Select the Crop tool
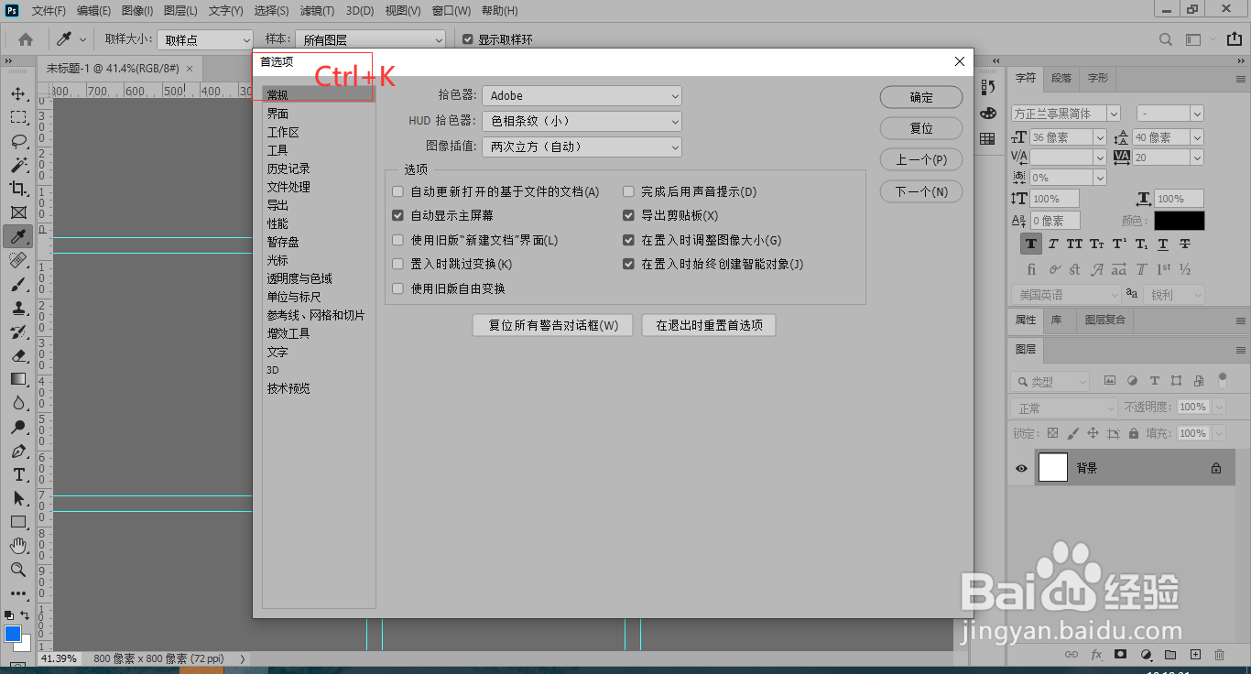1251x674 pixels. (18, 189)
